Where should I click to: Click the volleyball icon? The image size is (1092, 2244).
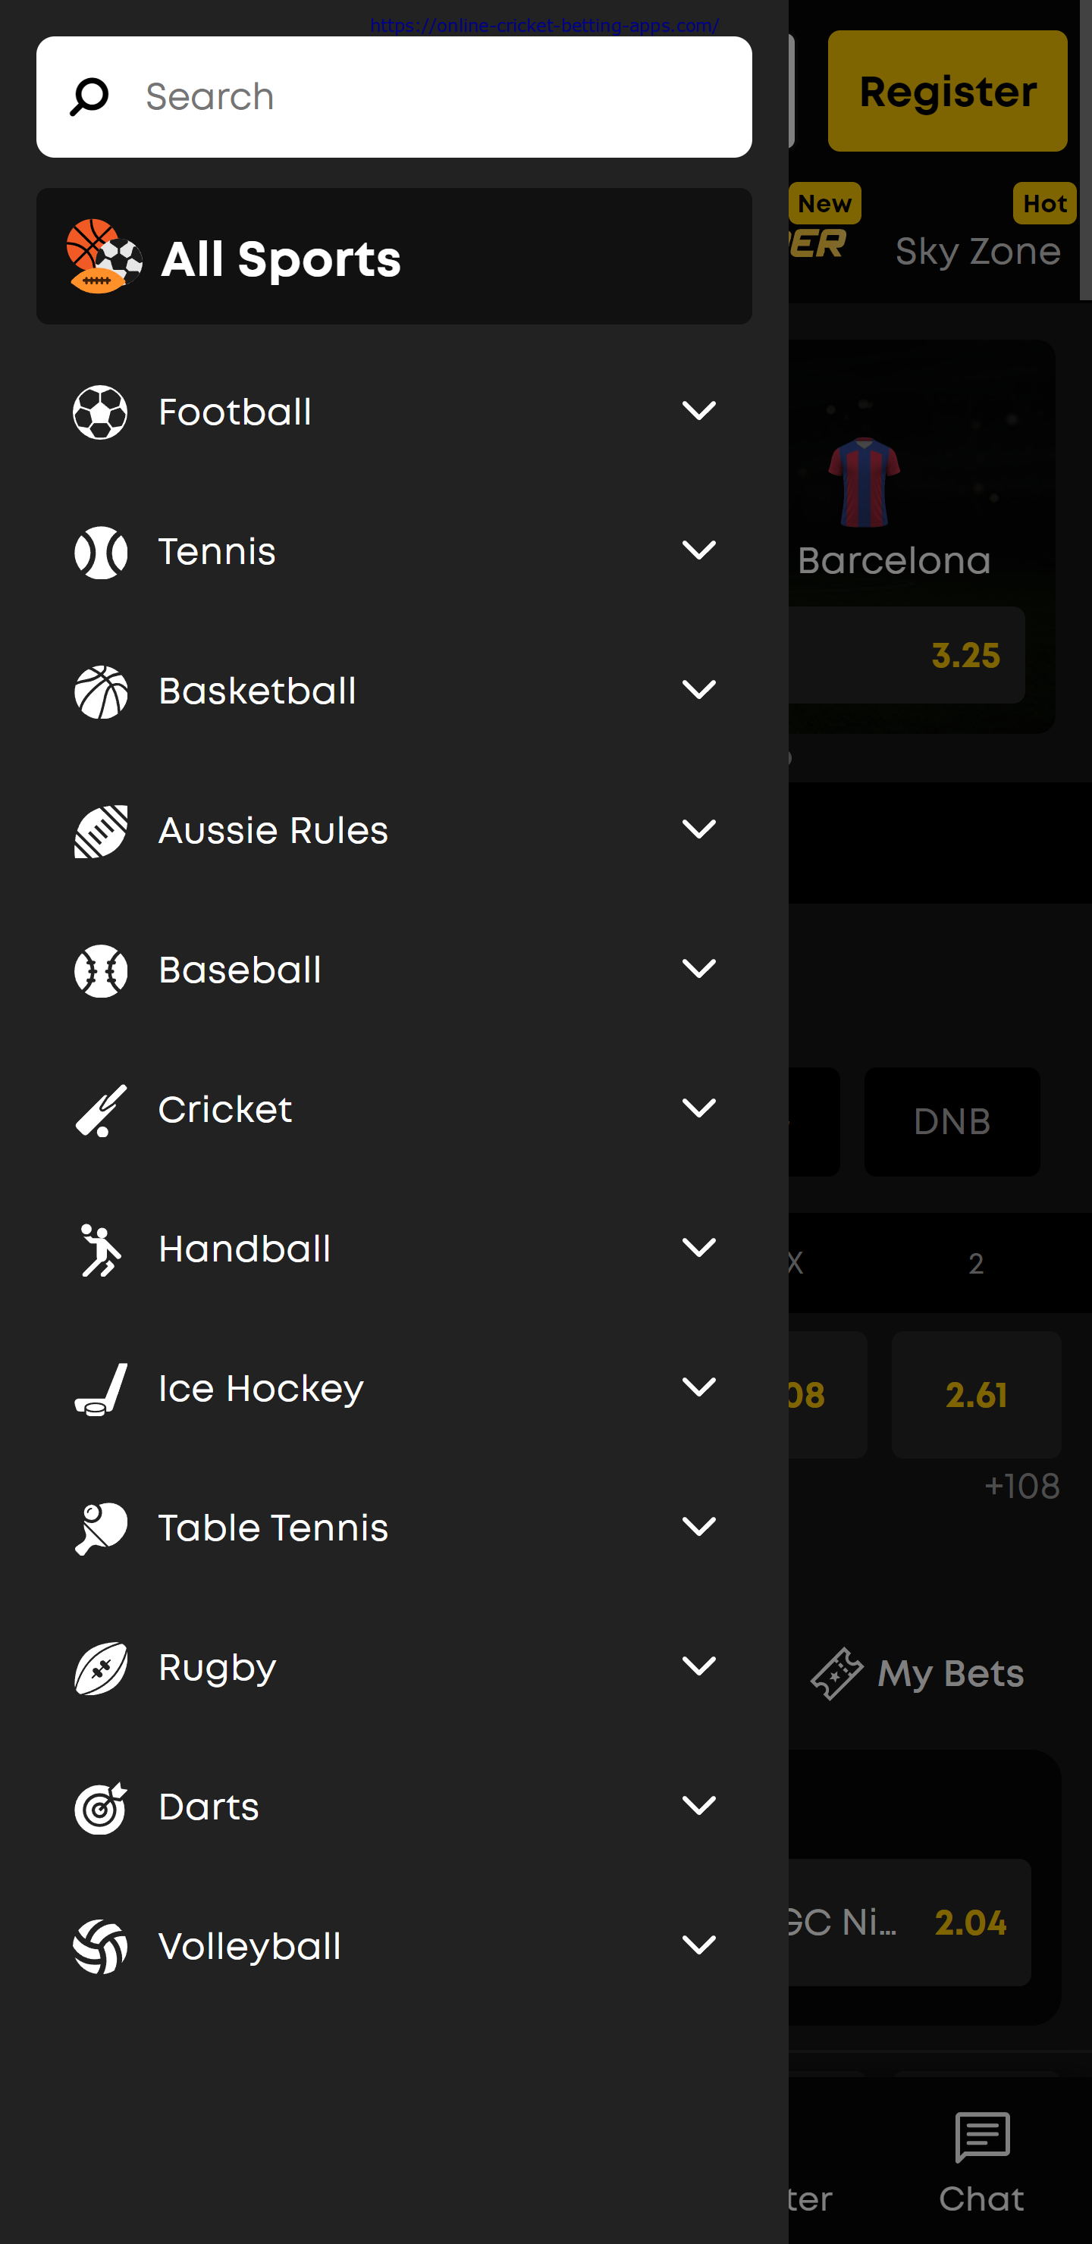click(101, 1947)
